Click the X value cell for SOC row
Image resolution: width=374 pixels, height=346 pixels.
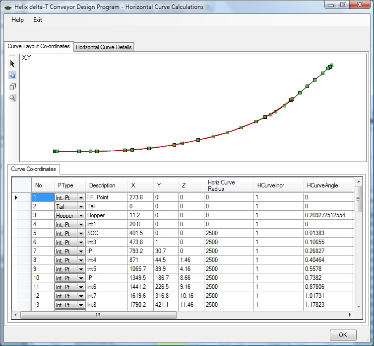140,234
